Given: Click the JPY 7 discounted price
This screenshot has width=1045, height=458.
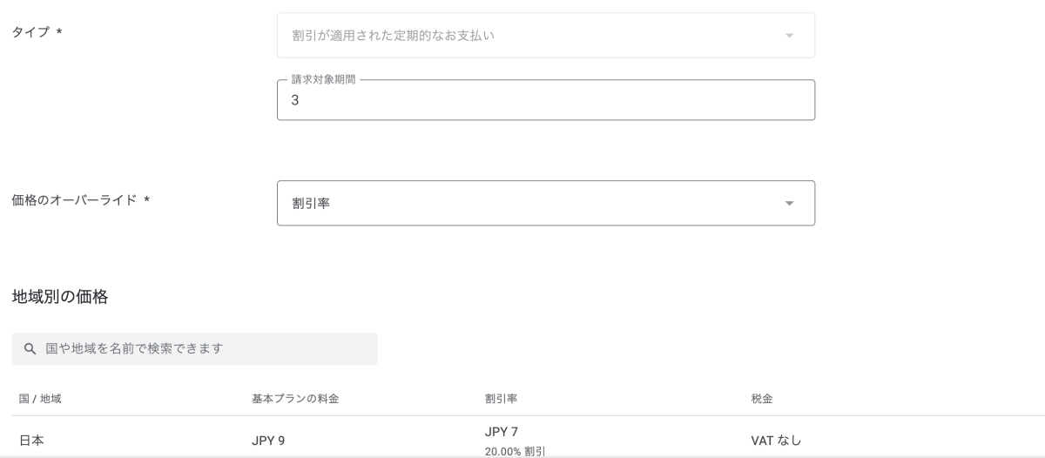Looking at the screenshot, I should point(501,431).
